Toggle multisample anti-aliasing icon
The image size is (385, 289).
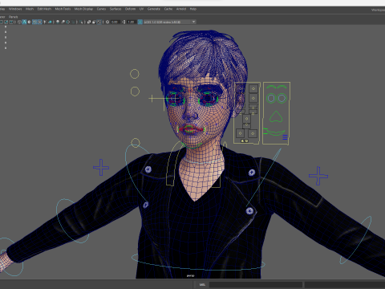click(x=68, y=22)
